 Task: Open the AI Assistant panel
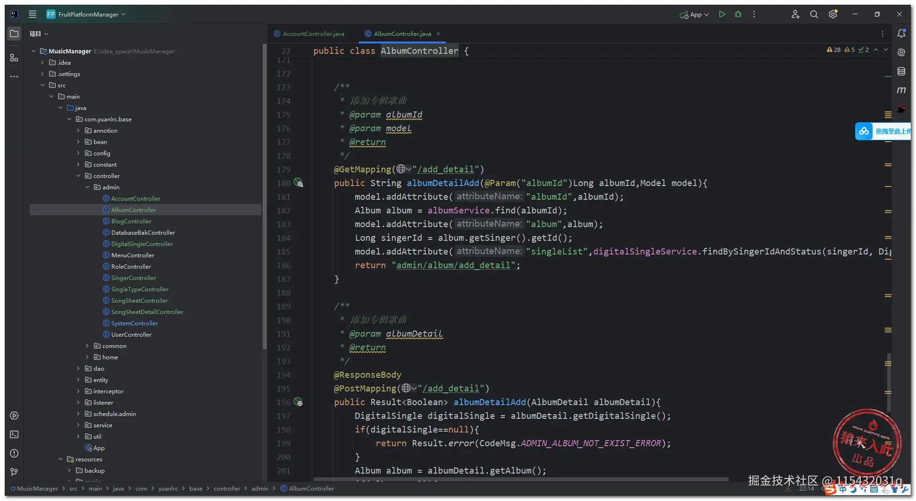[901, 52]
